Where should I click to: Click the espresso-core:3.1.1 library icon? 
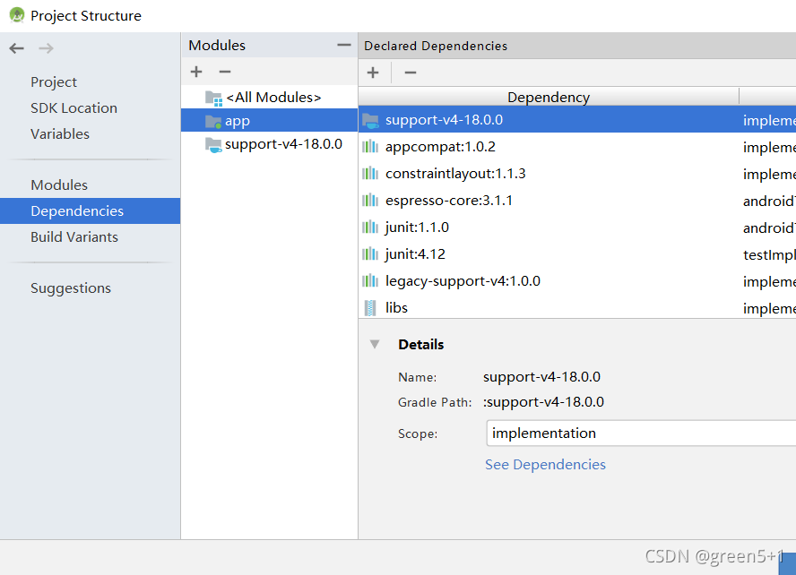(370, 201)
